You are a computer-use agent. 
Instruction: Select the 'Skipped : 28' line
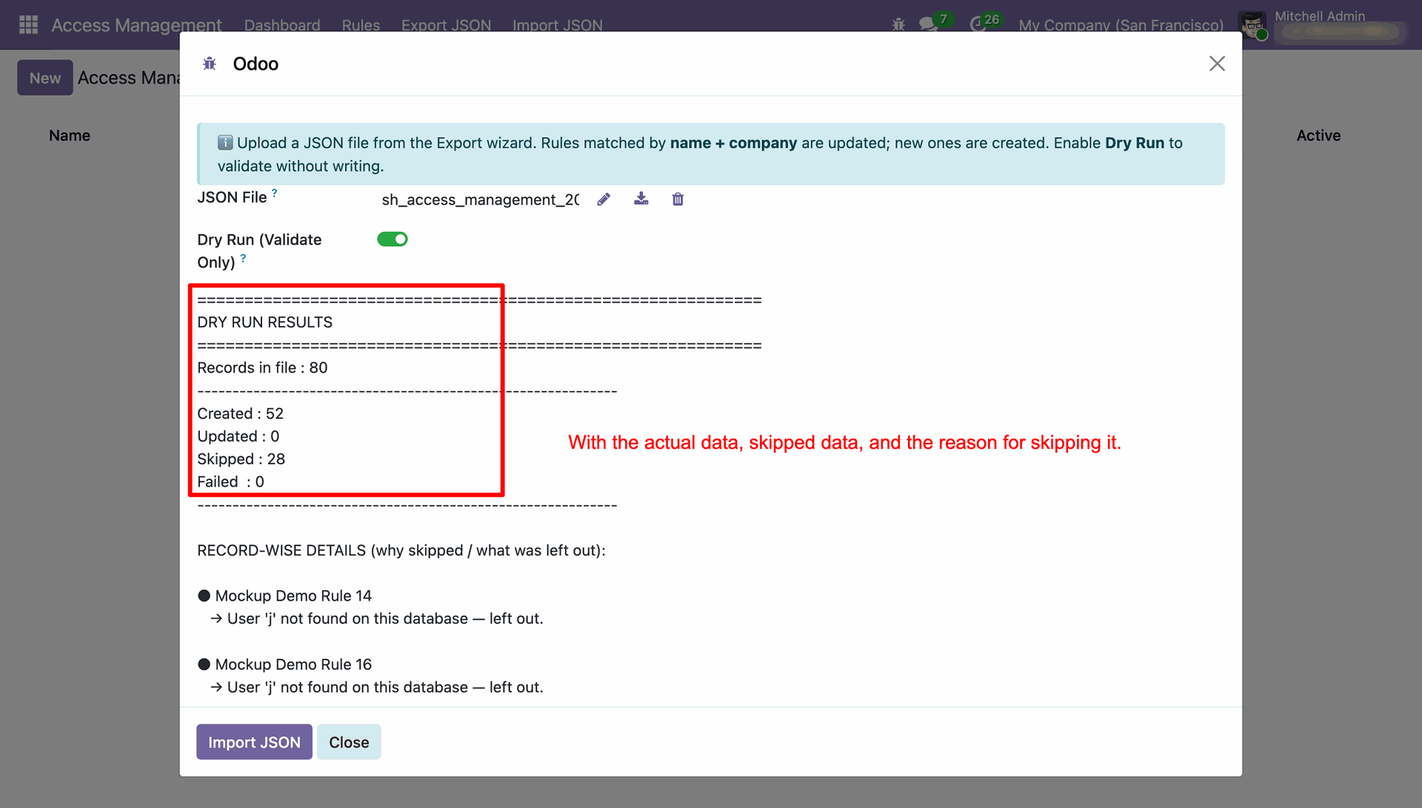coord(241,459)
